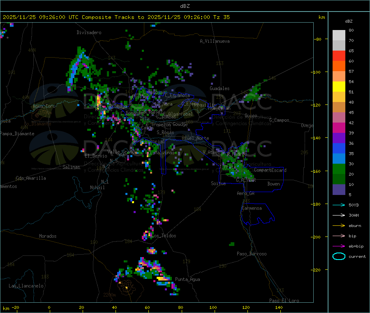
Task: Click the pink bip arrow icon
Action: pos(339,236)
